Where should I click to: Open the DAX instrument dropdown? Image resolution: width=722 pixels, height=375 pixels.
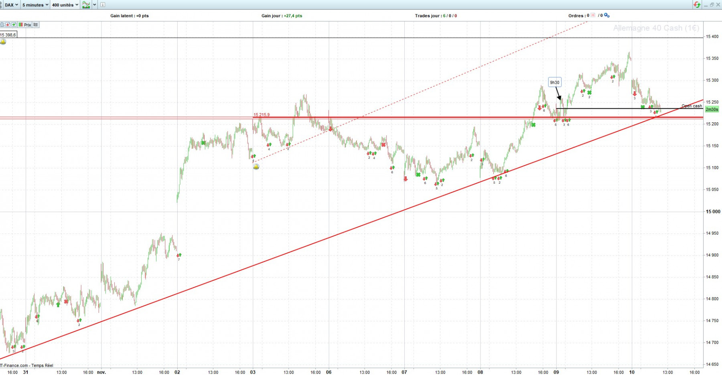(11, 5)
